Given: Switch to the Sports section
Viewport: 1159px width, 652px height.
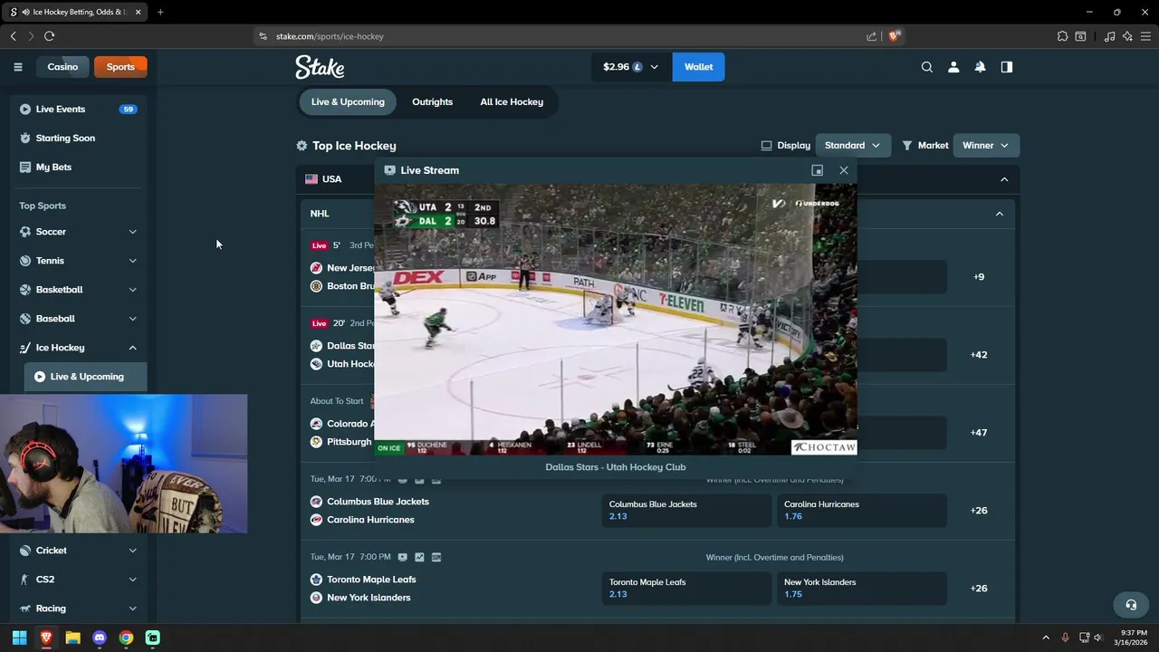Looking at the screenshot, I should tap(120, 67).
